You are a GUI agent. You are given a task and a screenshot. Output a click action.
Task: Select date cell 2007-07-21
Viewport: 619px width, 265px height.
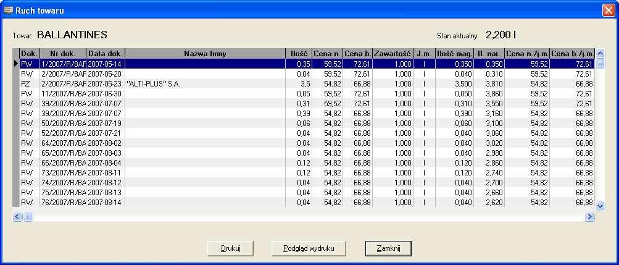[106, 133]
